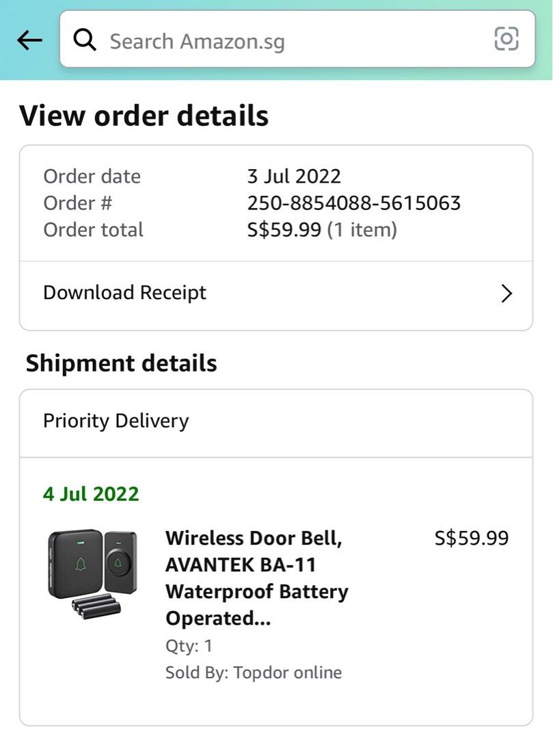Tap the Priority Delivery section header
Viewport: 553px width, 739px height.
point(116,422)
